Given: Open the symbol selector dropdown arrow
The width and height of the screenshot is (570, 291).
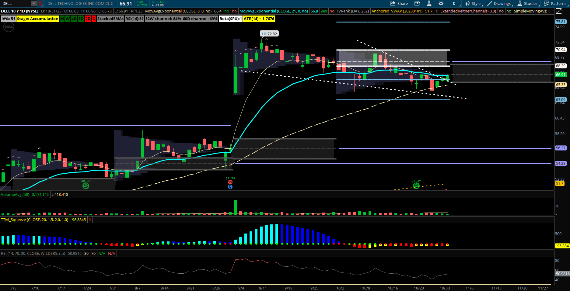Looking at the screenshot, I should click(x=34, y=4).
